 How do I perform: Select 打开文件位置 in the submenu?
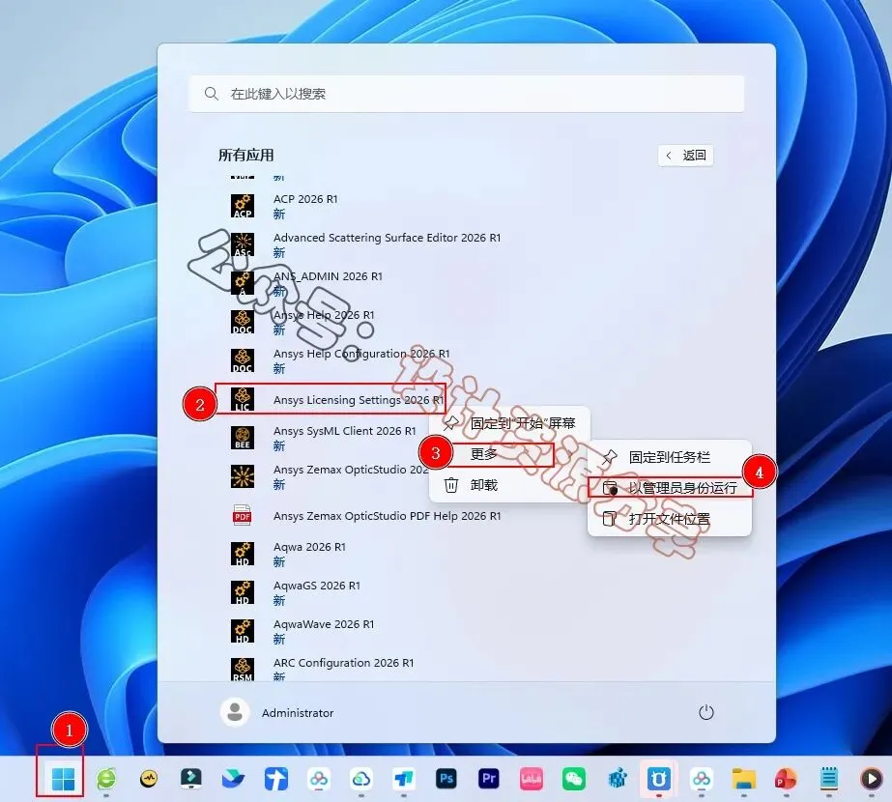tap(670, 519)
